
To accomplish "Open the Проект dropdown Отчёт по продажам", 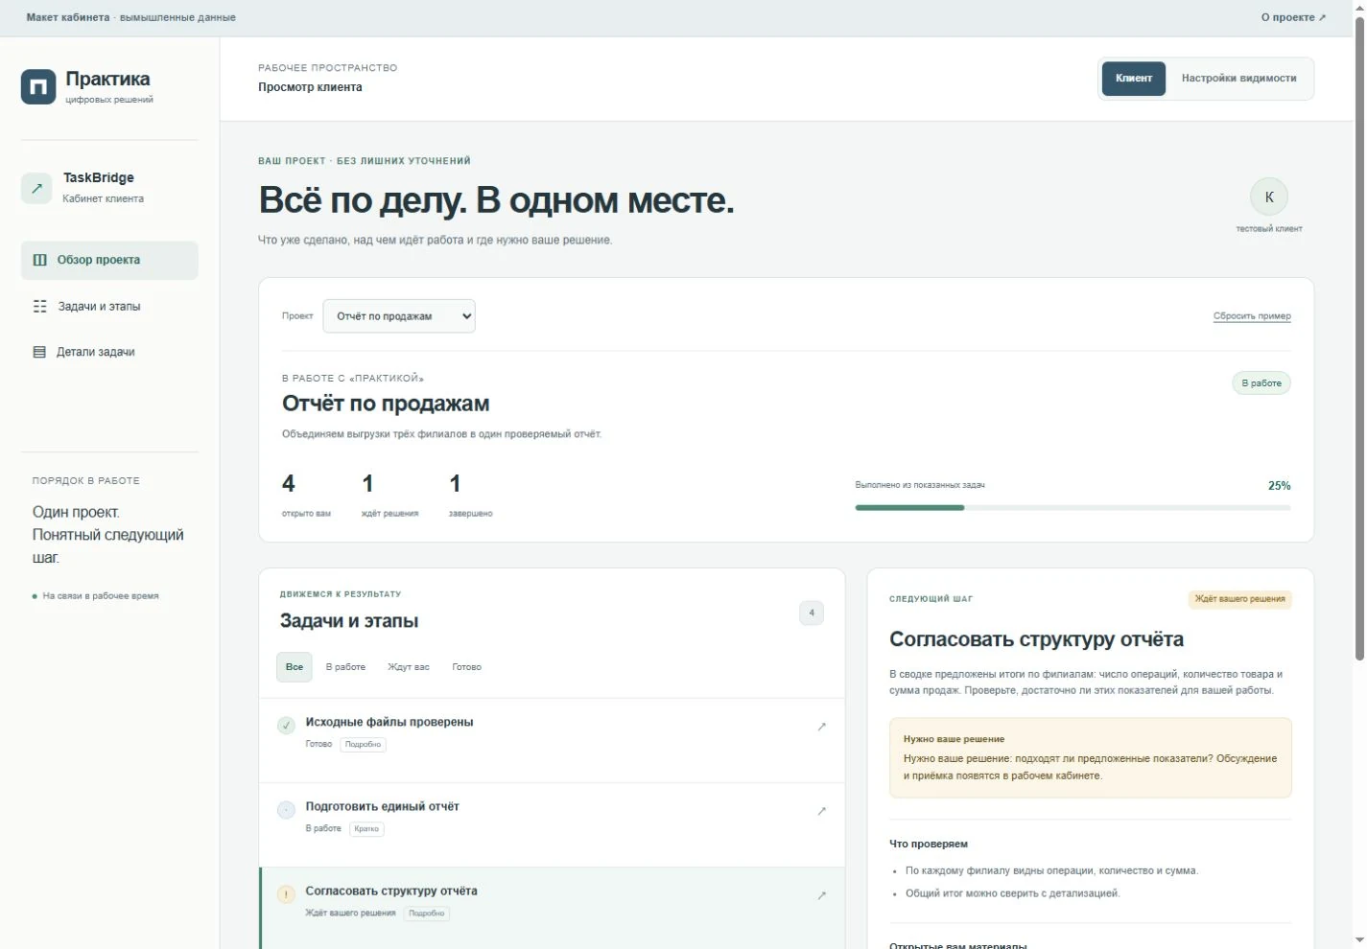I will point(399,316).
